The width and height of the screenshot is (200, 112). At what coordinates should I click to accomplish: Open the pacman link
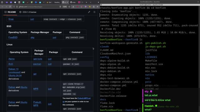point(37,64)
